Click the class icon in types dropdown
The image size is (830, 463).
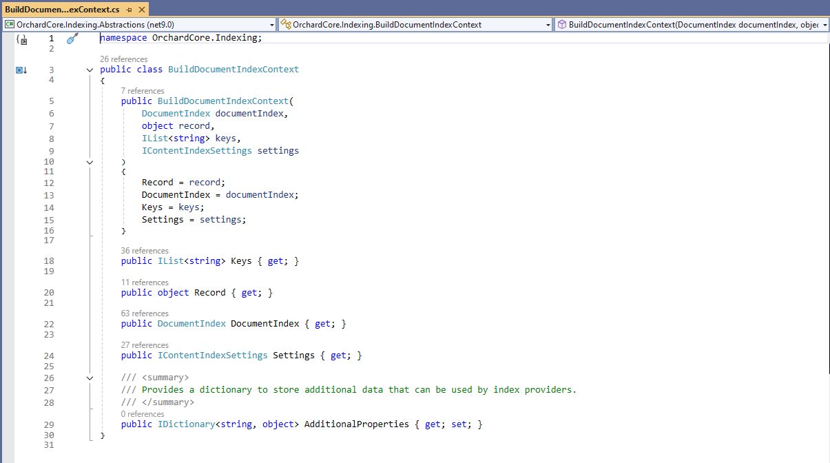(286, 25)
